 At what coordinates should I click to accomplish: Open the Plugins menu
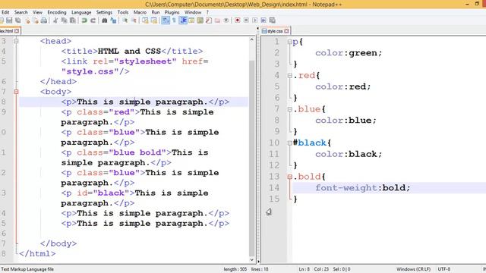pos(172,12)
